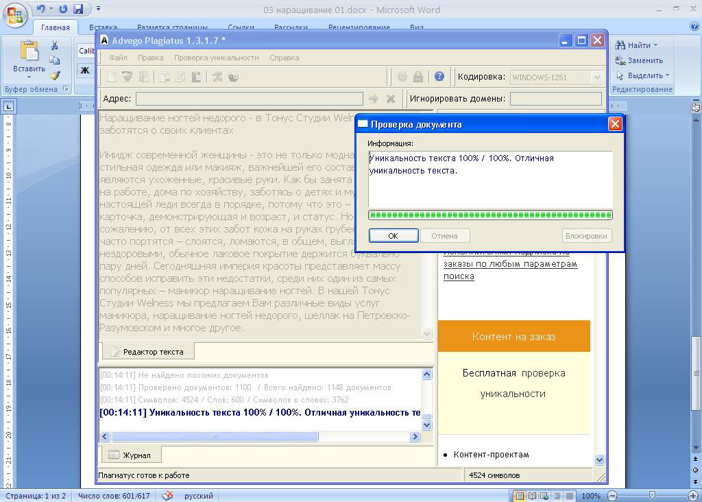The width and height of the screenshot is (702, 502).
Task: Click the cancel X next to Адрес
Action: pos(390,99)
